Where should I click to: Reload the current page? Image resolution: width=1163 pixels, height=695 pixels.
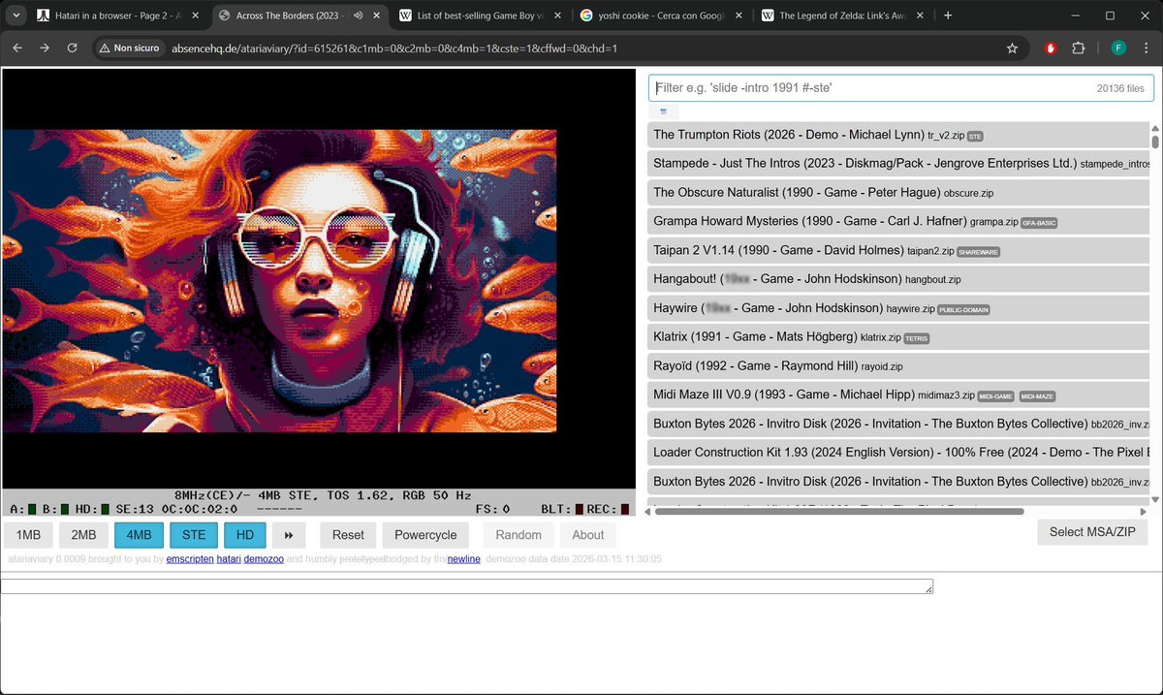pos(72,47)
